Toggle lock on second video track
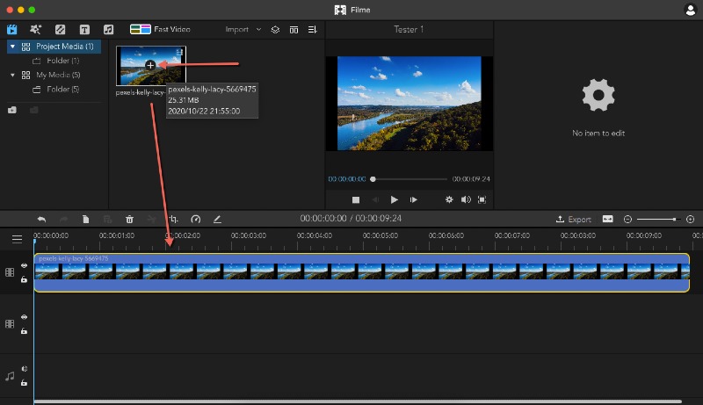The width and height of the screenshot is (703, 405). pos(25,331)
